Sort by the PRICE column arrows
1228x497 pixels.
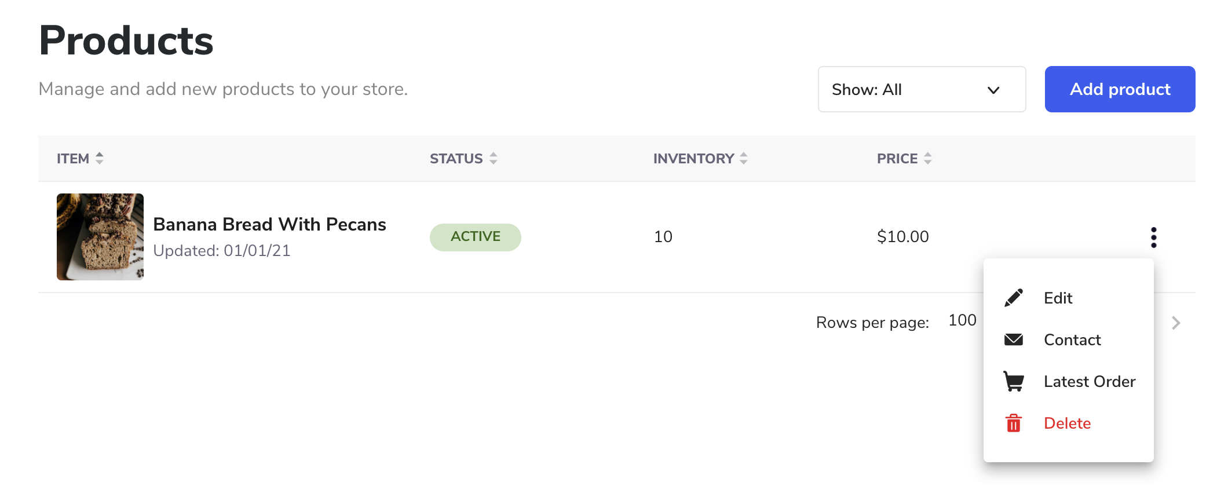point(928,158)
